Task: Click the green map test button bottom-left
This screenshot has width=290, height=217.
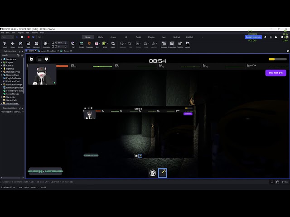Action: 45,171
